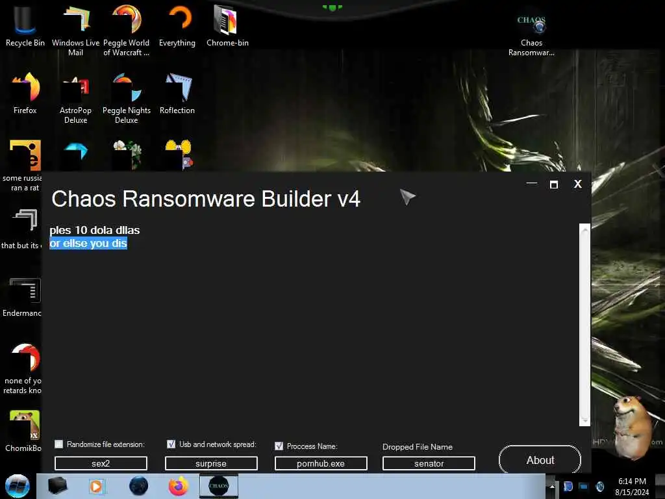
Task: Untick the Proccess Name checkbox
Action: tap(279, 446)
